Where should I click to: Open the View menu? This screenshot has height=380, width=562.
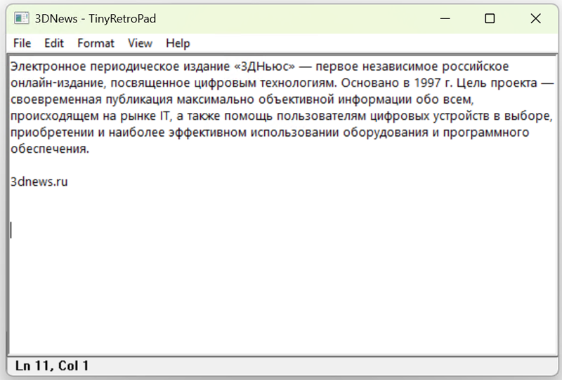pos(140,43)
